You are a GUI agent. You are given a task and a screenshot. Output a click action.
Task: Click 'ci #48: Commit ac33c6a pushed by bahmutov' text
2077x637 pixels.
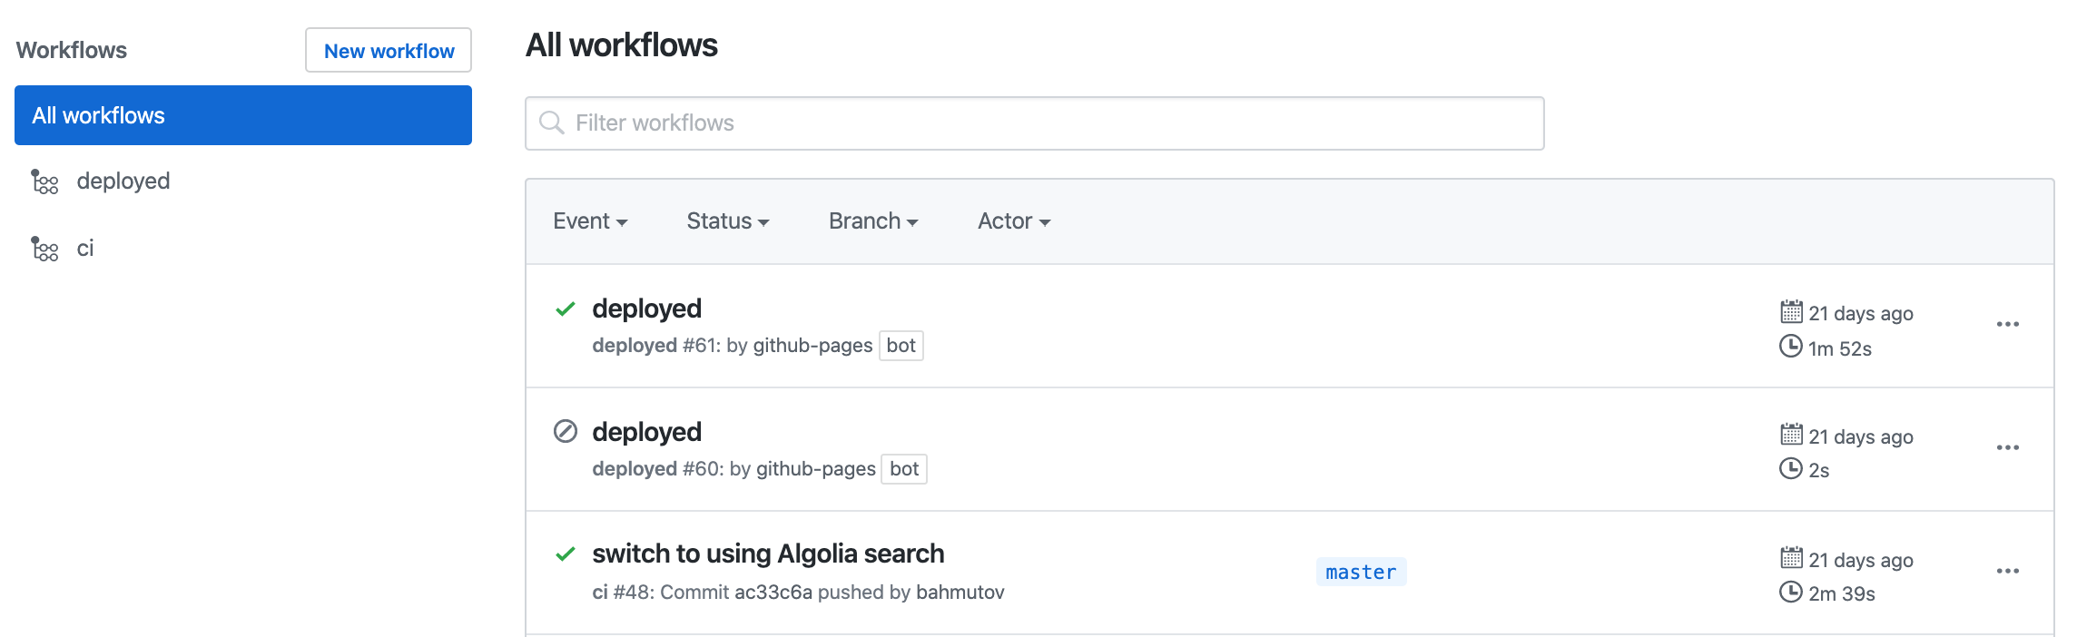click(798, 593)
